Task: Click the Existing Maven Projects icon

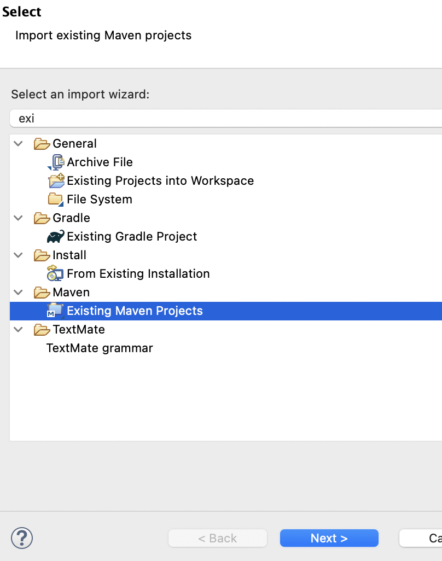Action: click(55, 311)
